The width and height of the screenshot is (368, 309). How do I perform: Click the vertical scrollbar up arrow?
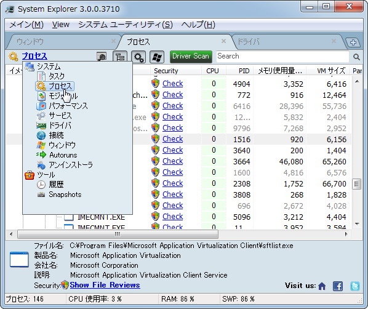click(x=357, y=81)
